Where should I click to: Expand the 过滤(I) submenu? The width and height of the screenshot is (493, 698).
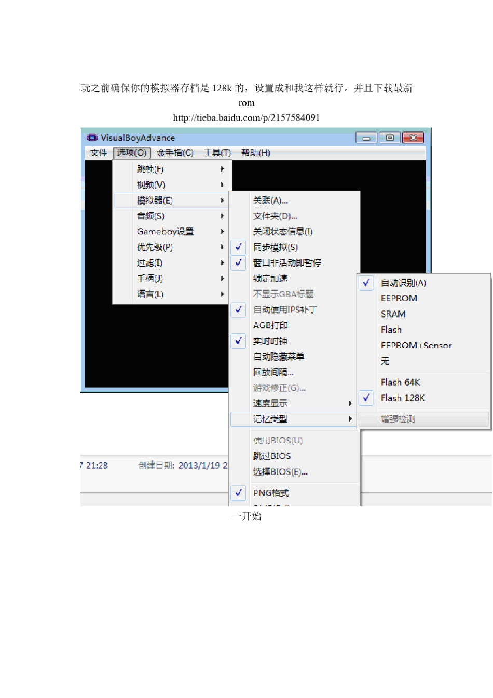[172, 262]
